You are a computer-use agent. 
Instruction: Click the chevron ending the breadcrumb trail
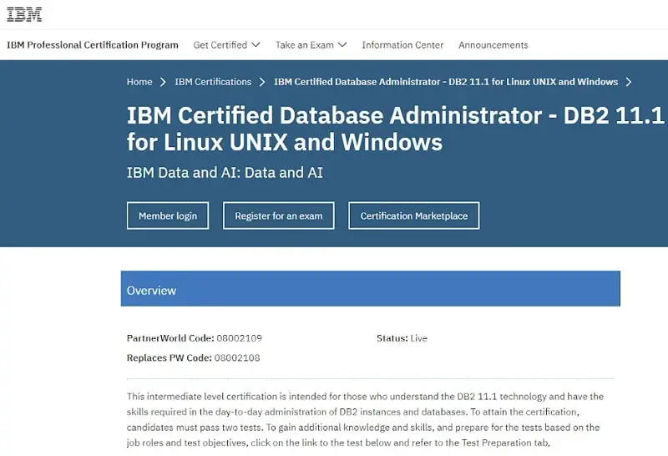[x=629, y=82]
